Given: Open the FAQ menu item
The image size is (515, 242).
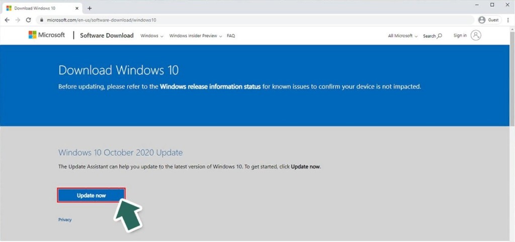Looking at the screenshot, I should [x=231, y=36].
